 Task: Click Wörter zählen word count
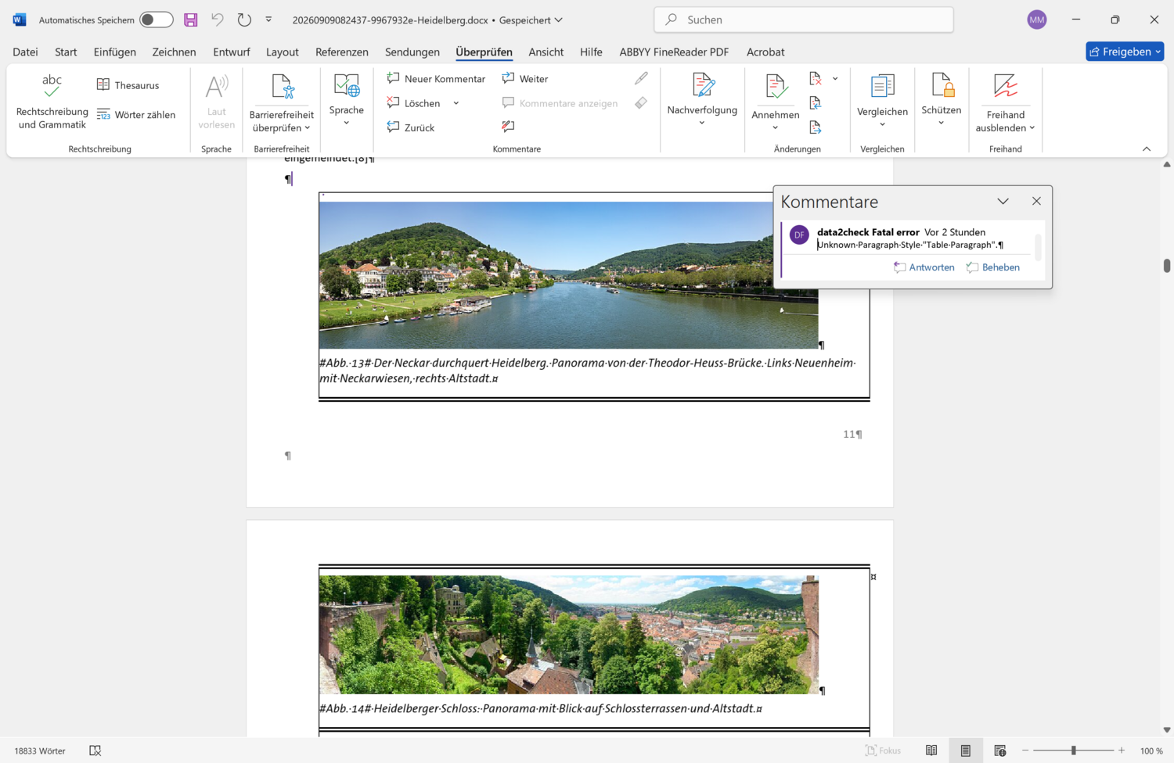point(136,115)
